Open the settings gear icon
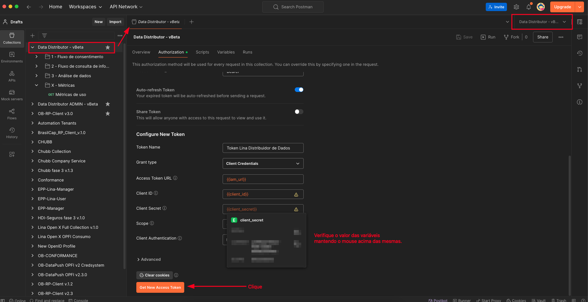This screenshot has height=302, width=588. (x=516, y=7)
